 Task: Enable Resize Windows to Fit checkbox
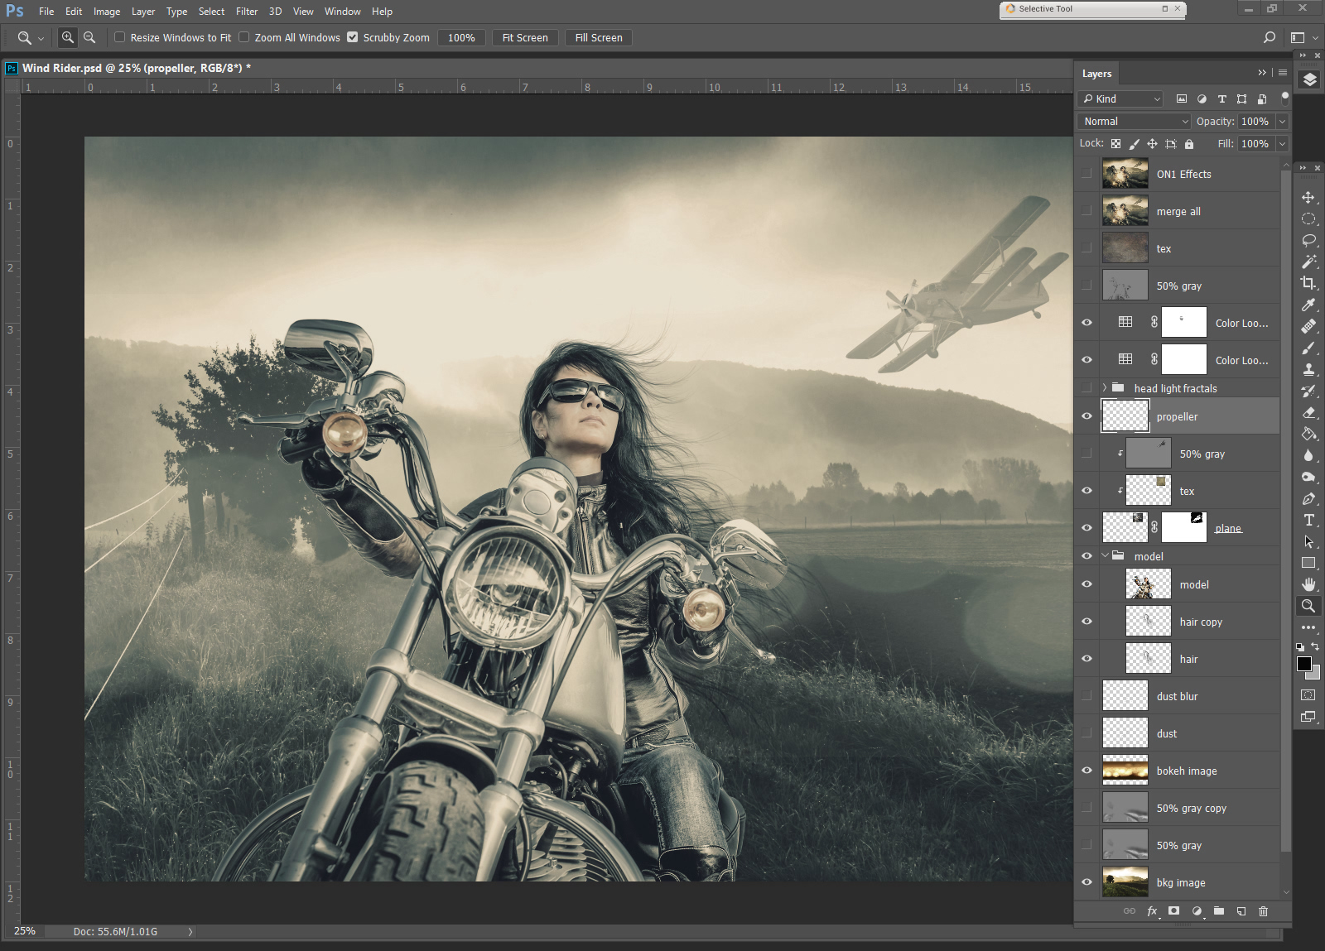(x=120, y=37)
